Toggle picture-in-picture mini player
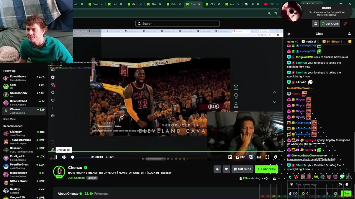Viewport: 355px width, 199px height. tap(230, 157)
